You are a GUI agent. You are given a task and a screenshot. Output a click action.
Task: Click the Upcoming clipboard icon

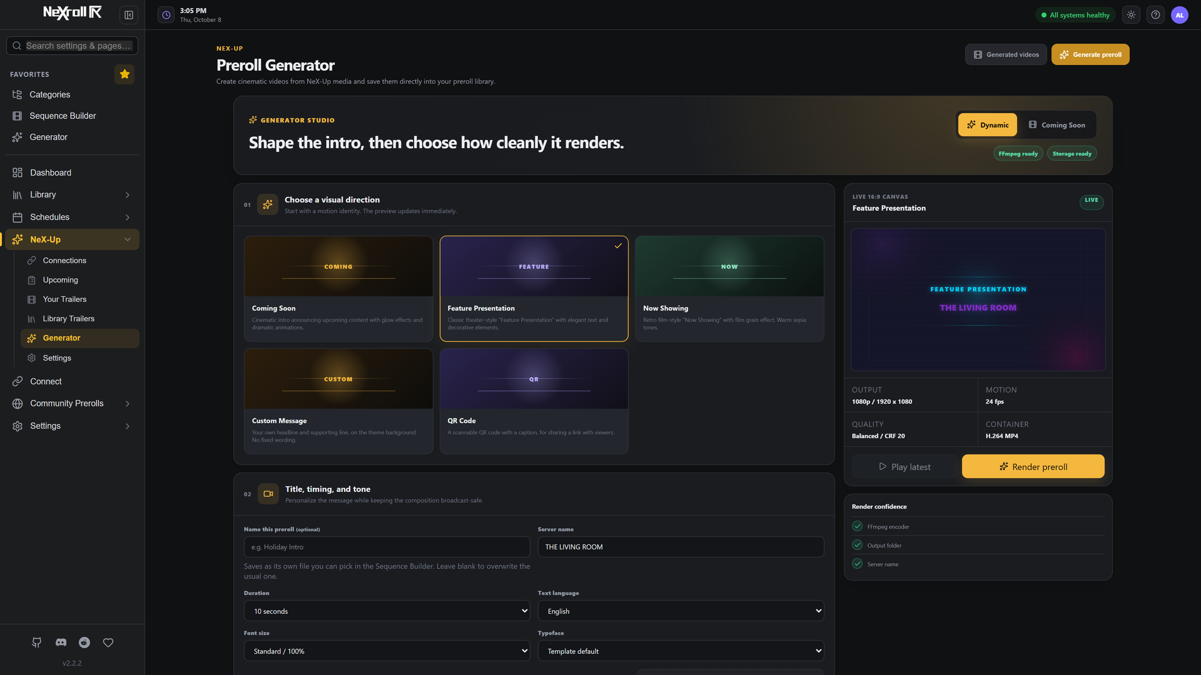click(32, 280)
